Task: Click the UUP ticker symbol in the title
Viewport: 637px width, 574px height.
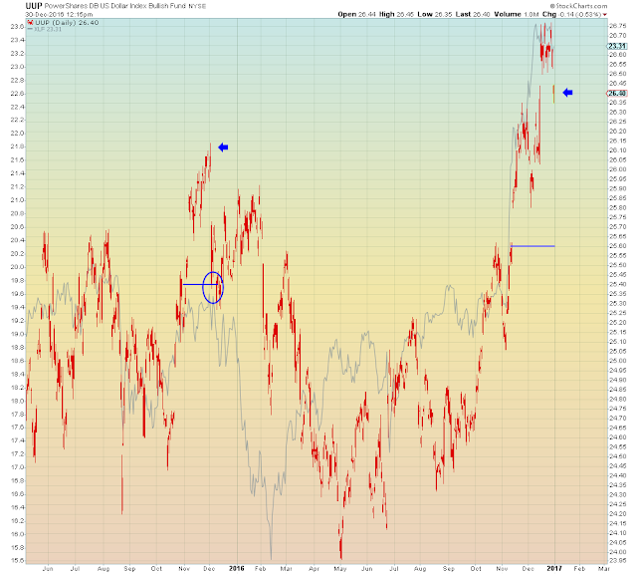Action: coord(34,6)
